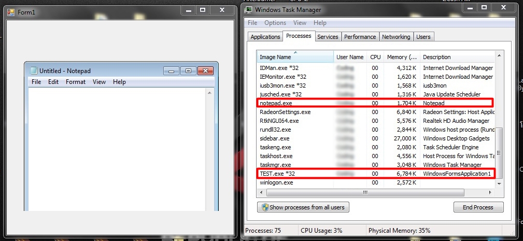Select the IEMonitor.exe *32 process row

tap(376, 77)
